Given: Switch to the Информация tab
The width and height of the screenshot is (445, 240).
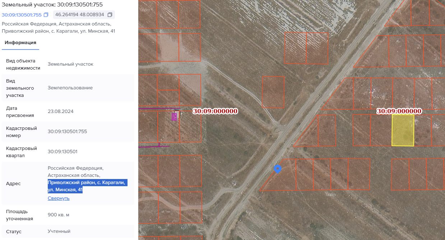Looking at the screenshot, I should tap(20, 43).
